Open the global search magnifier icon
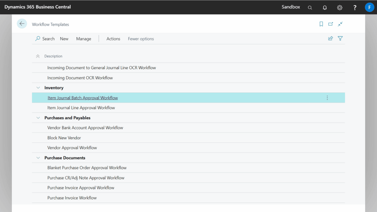 coord(310,7)
